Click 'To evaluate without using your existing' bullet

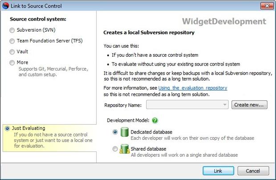[x=176, y=64]
